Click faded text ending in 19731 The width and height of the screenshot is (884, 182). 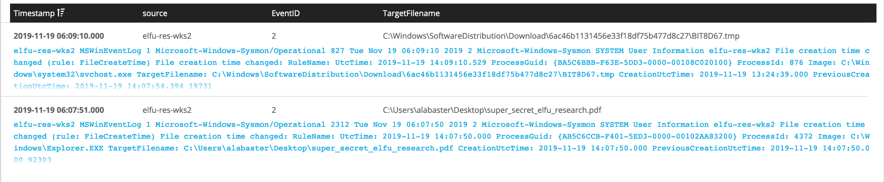pos(113,86)
